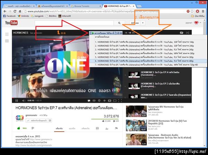
Task: Open the account menu arrow beside avatar
Action: [x=200, y=23]
